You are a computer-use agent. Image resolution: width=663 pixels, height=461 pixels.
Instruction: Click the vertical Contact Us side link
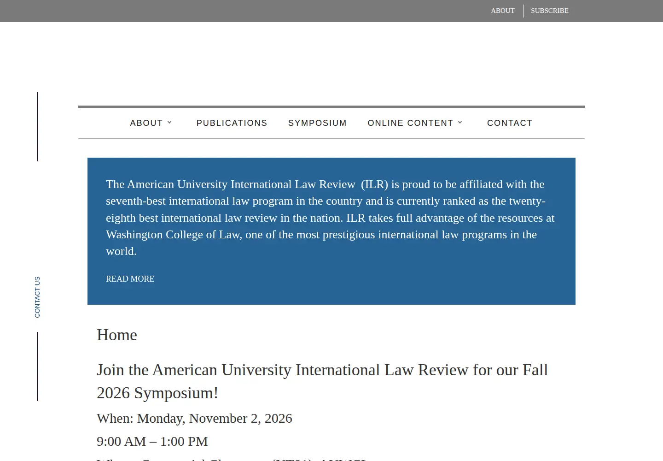click(37, 297)
